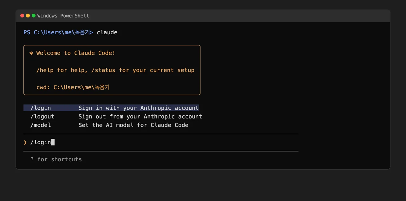The image size is (406, 201).
Task: Click the red close window dot
Action: (x=22, y=16)
